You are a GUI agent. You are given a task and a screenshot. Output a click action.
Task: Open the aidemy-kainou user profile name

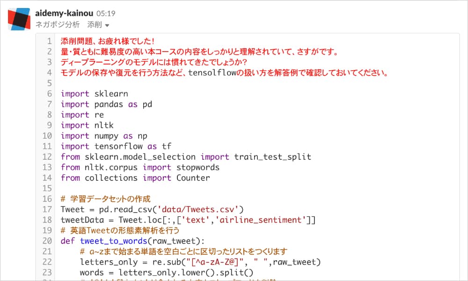click(64, 13)
